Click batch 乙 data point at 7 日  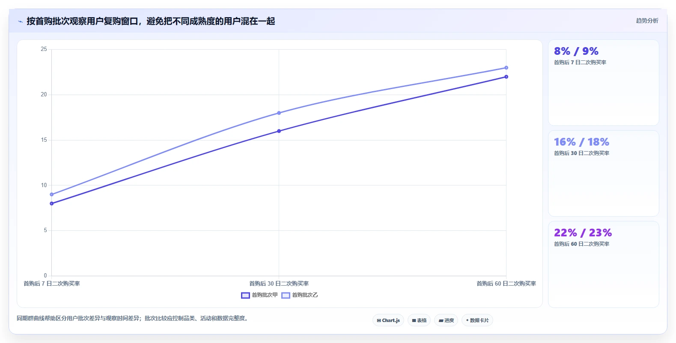(52, 194)
